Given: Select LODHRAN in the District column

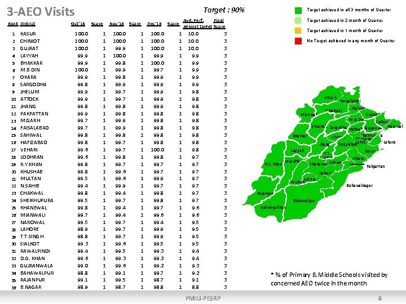Looking at the screenshot, I should (x=32, y=157).
